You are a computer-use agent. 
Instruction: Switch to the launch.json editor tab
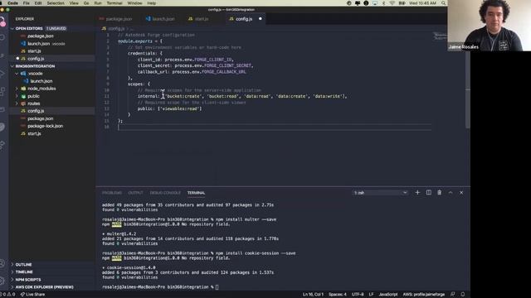160,19
